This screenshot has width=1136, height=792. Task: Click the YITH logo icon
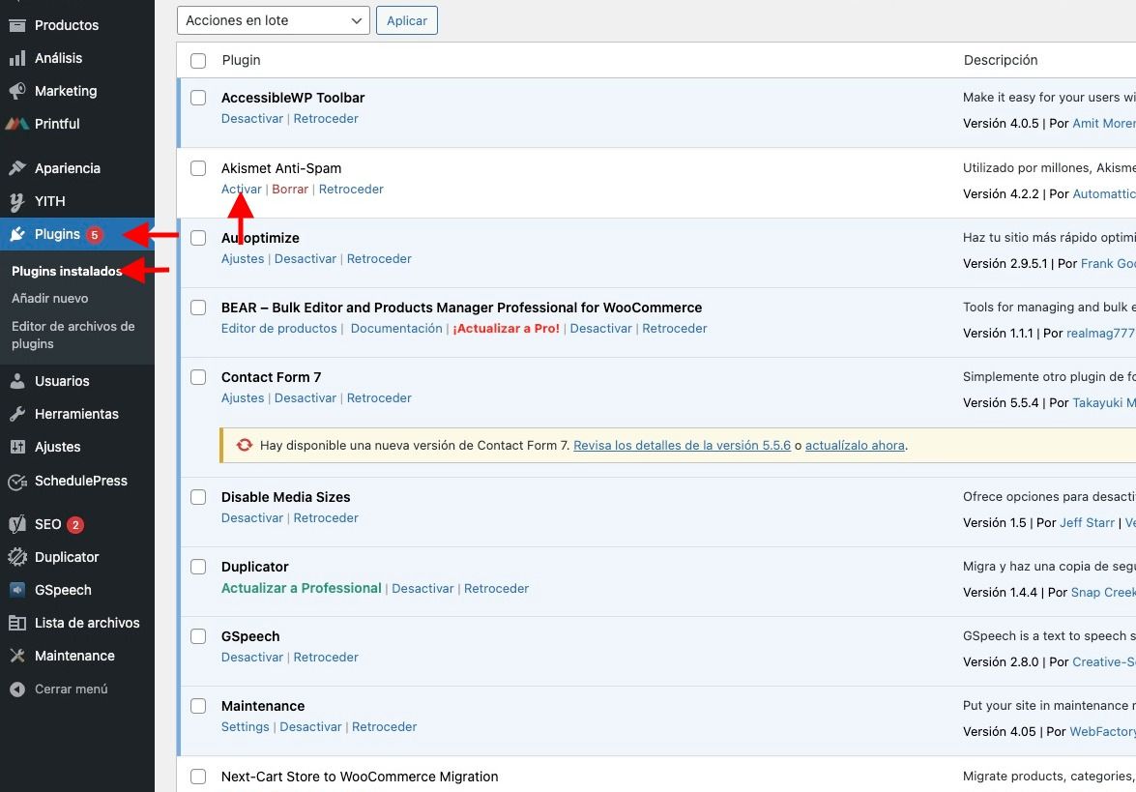17,201
